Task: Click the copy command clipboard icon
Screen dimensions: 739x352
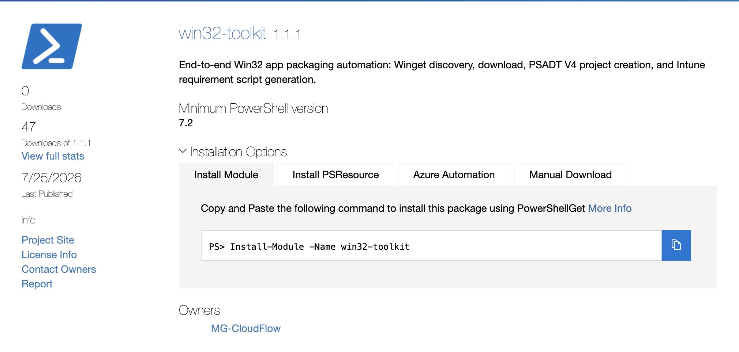Action: click(x=676, y=245)
